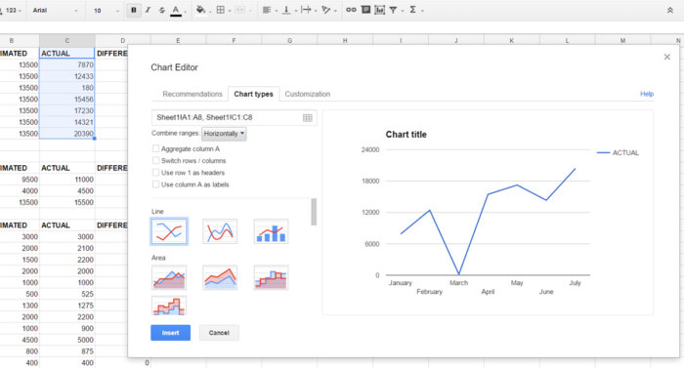Open the Help link in Chart Editor

coord(647,94)
